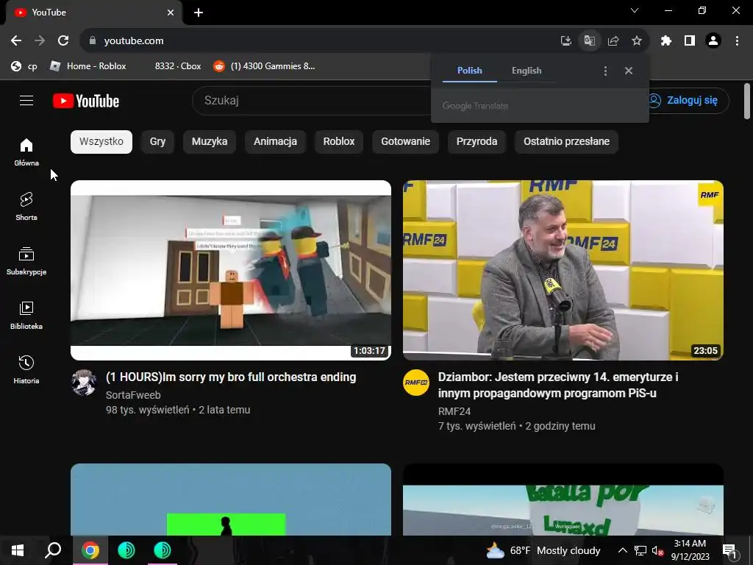This screenshot has width=753, height=565.
Task: Show hidden system tray icons
Action: [622, 550]
